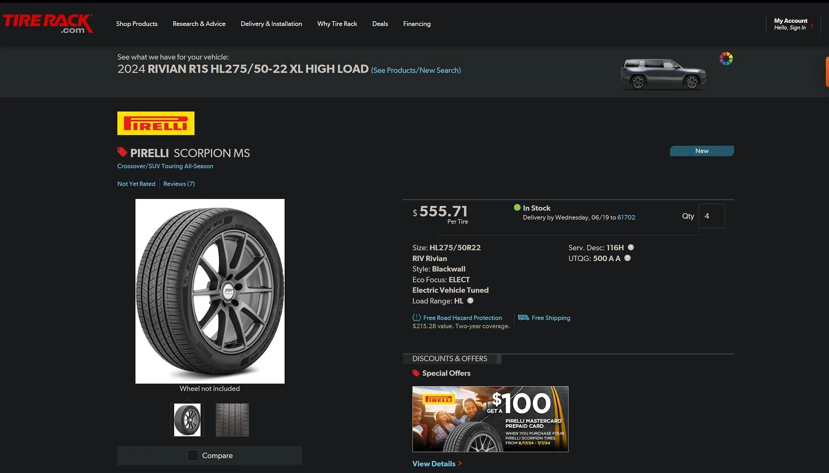The height and width of the screenshot is (473, 829).
Task: Tick the Compare checkbox
Action: [x=193, y=455]
